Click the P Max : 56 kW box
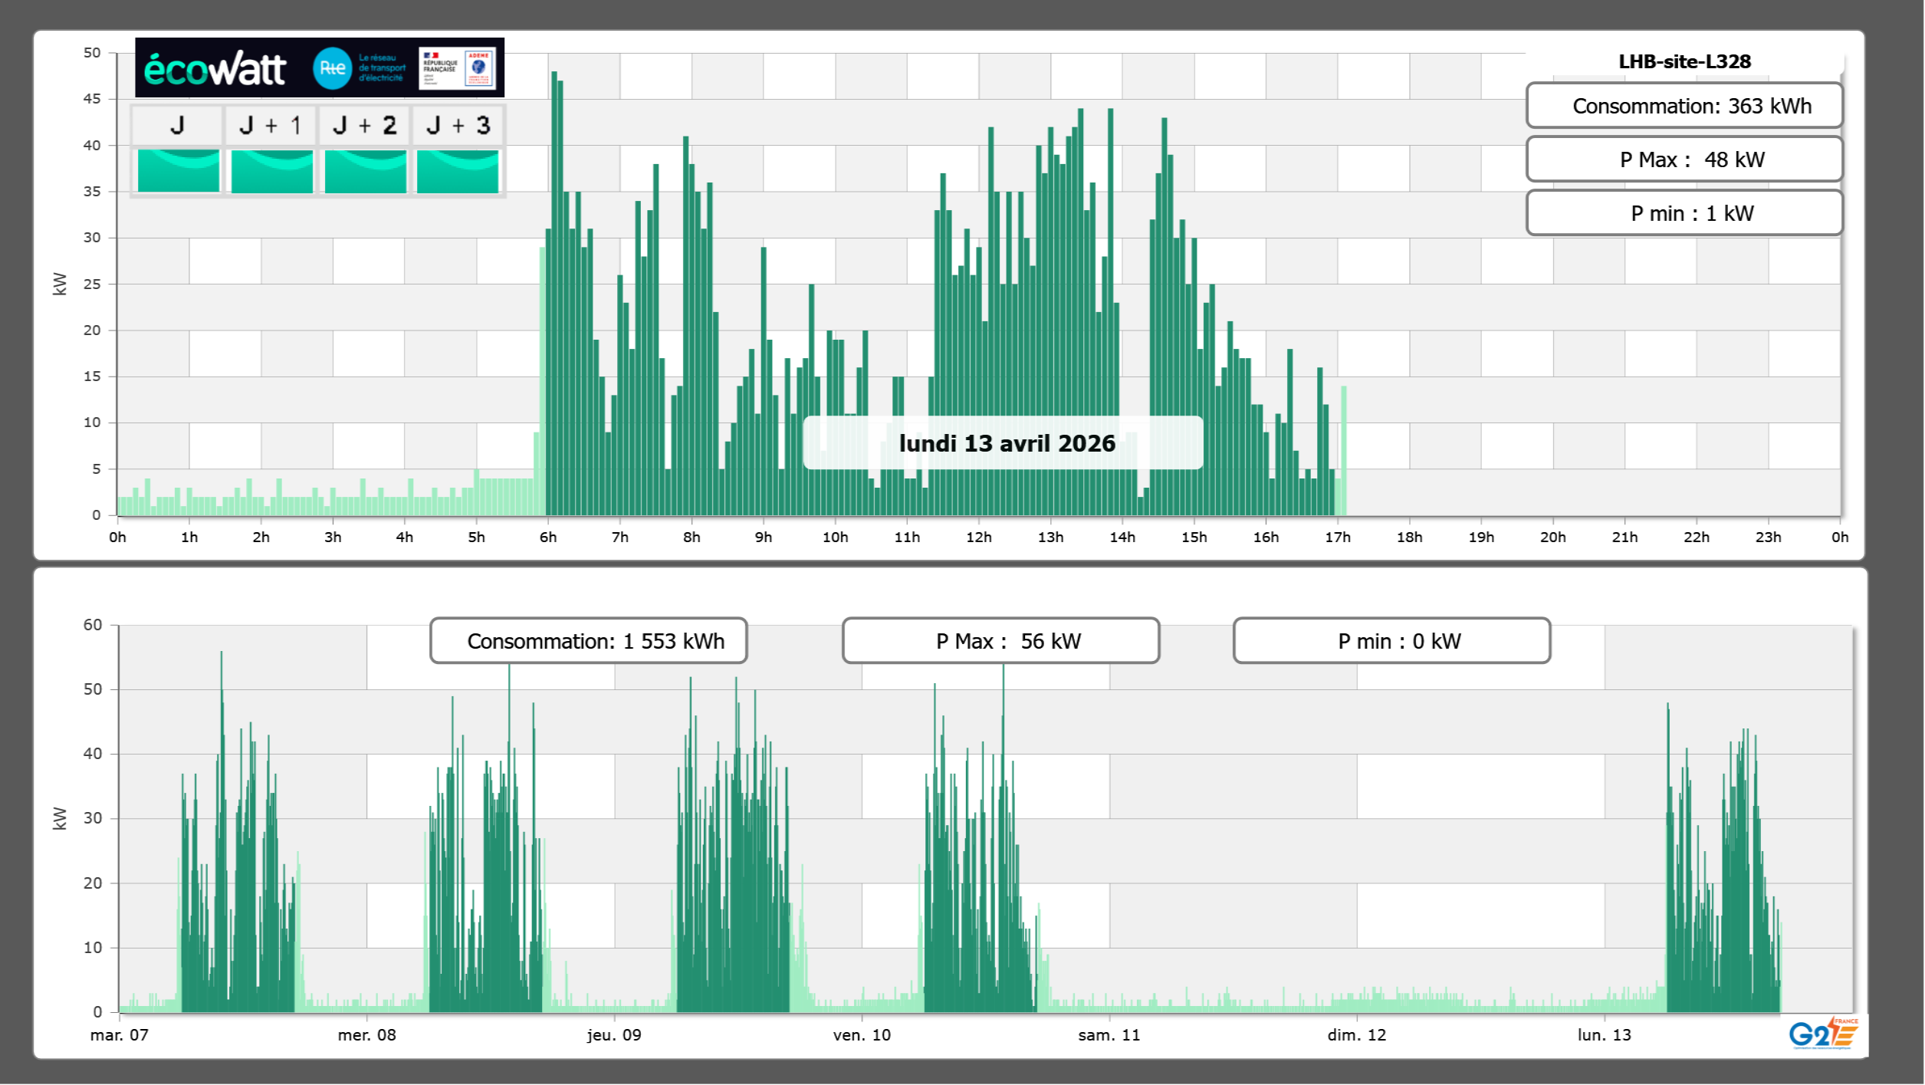 [1000, 641]
